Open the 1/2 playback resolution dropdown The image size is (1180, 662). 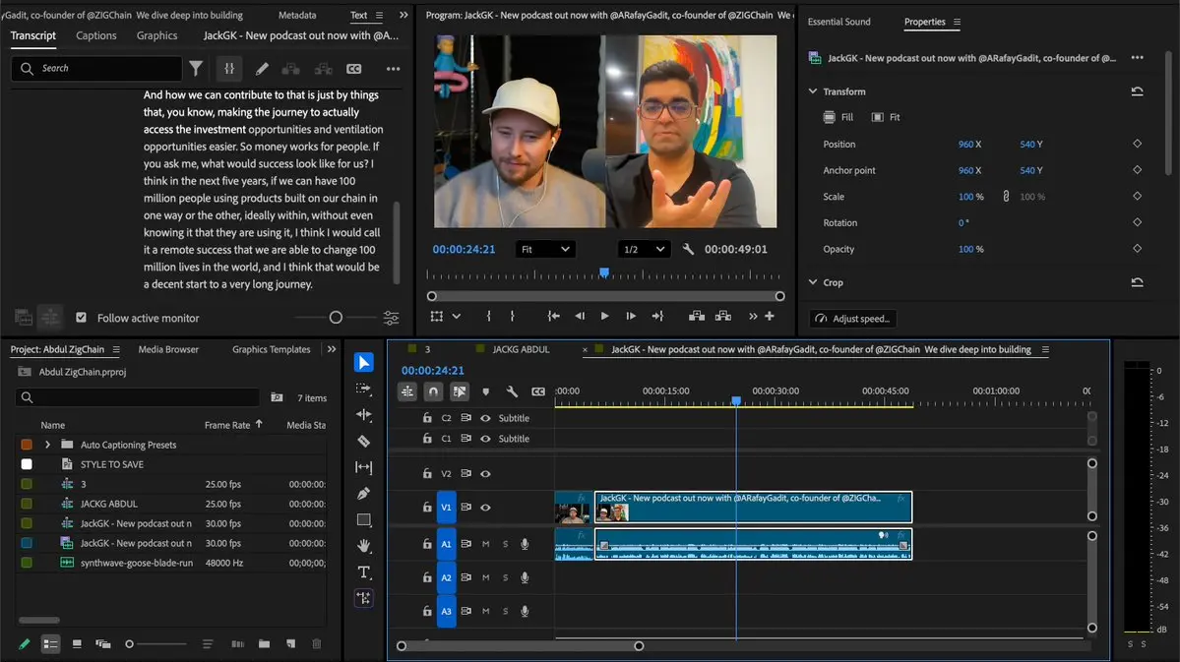point(644,250)
